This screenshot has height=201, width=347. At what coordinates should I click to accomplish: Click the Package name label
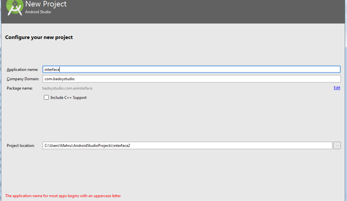19,88
